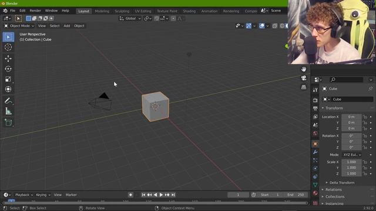Pin the Cube properties context

370,89
